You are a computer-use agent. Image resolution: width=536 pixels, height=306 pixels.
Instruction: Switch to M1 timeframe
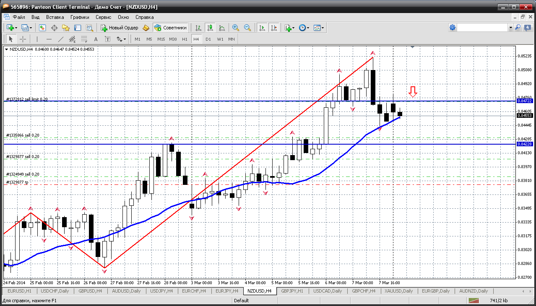click(x=138, y=39)
